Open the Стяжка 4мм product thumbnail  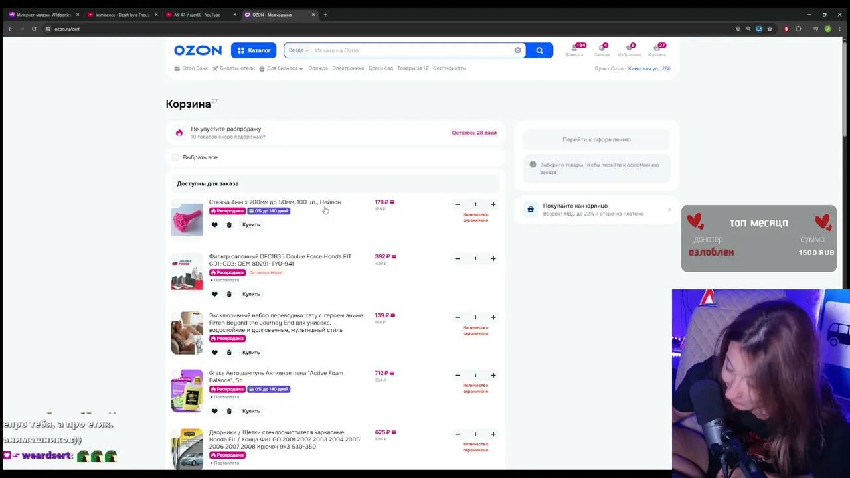[x=187, y=218]
